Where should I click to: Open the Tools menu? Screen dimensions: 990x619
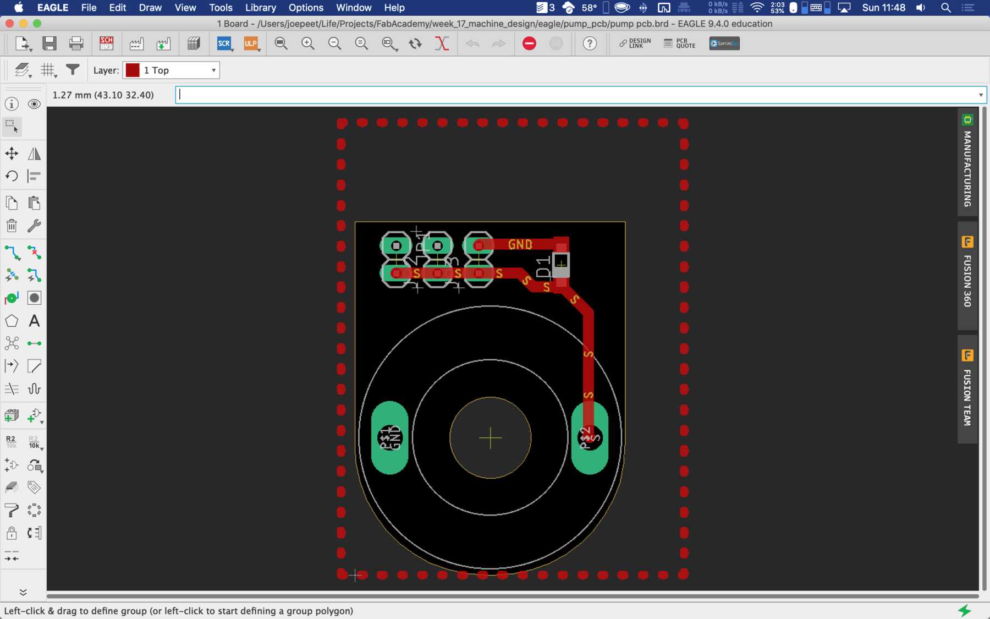pos(221,8)
